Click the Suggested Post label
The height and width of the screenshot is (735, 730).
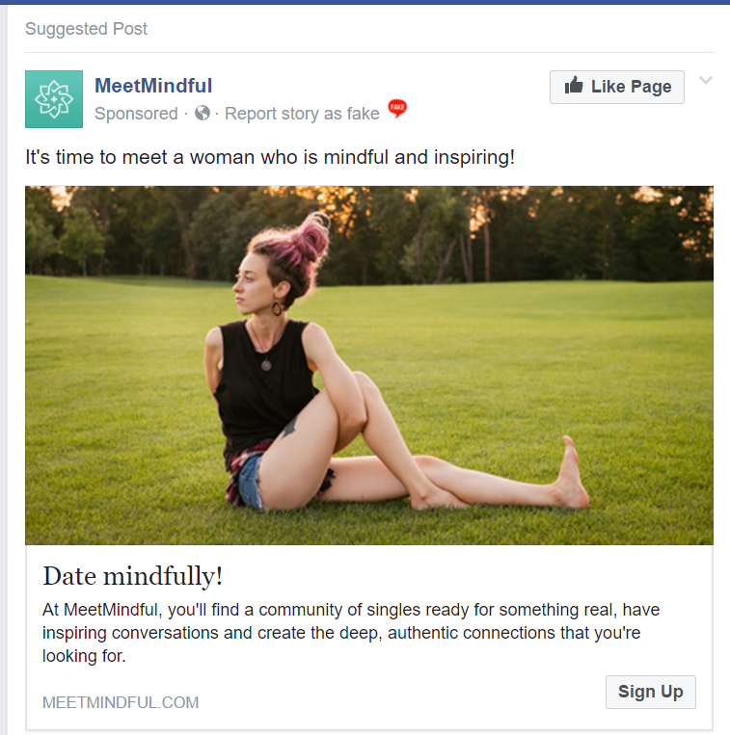(87, 29)
